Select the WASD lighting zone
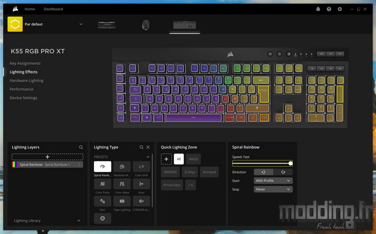Image resolution: width=376 pixels, height=234 pixels. 193,159
